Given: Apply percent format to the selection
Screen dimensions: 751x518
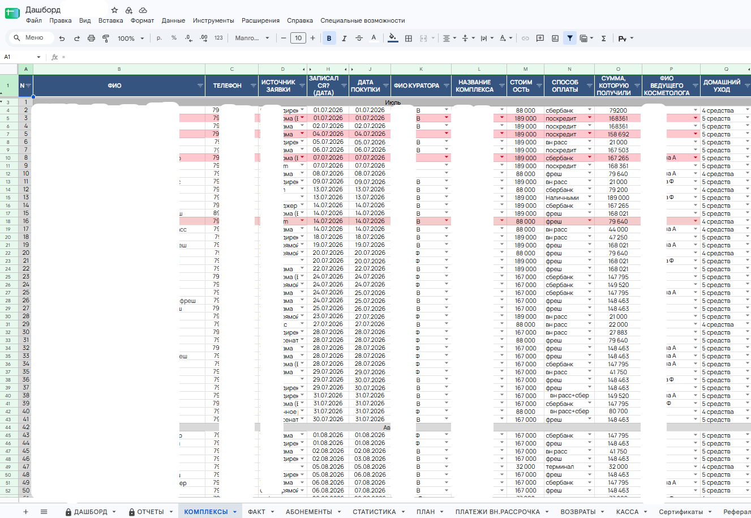Looking at the screenshot, I should click(174, 38).
